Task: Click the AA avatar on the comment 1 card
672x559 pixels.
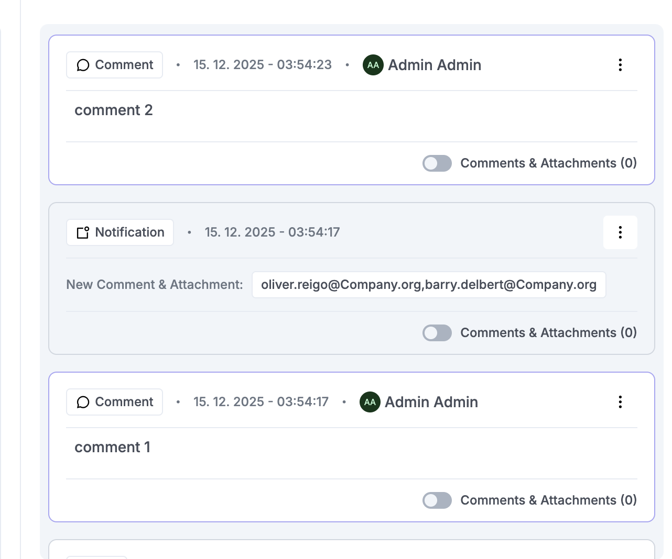Action: click(370, 402)
